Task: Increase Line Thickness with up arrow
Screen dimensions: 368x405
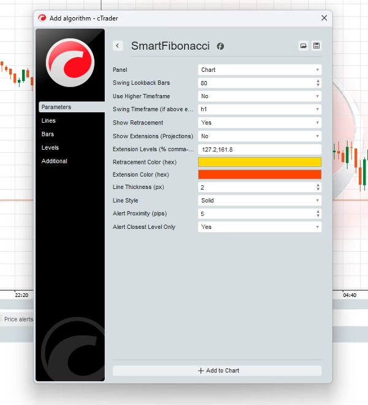Action: [318, 185]
